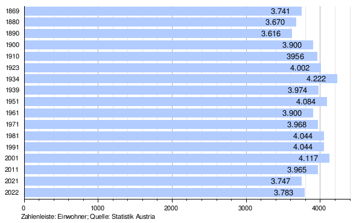Select the 2001 bar showing 4.117
This screenshot has width=362, height=223.
(177, 158)
